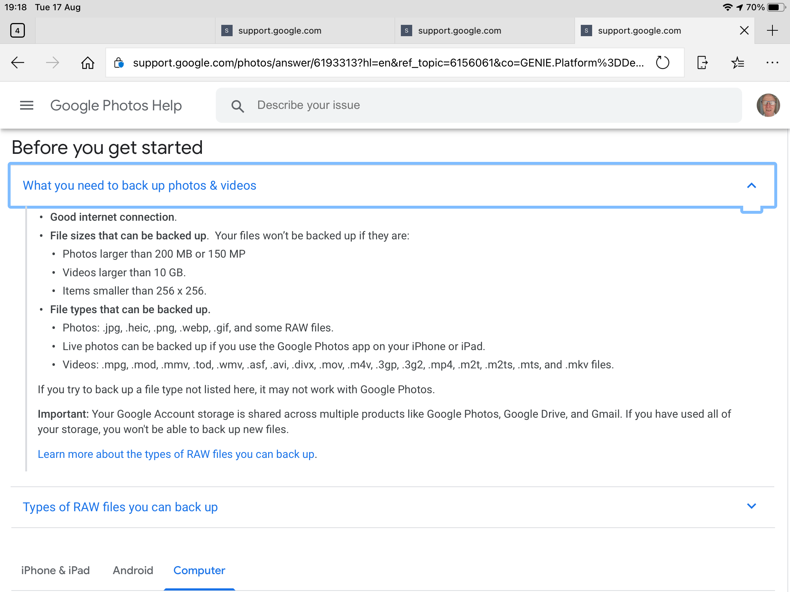
Task: Close the active support.google.com tab
Action: pos(744,31)
